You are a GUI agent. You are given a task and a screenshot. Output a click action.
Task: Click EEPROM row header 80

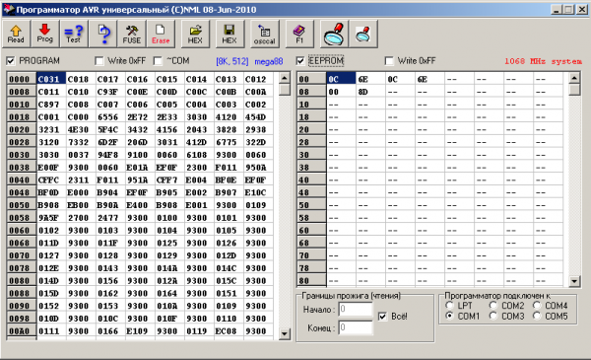311,280
